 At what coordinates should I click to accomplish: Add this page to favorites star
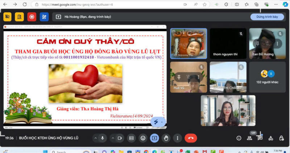[204, 4]
